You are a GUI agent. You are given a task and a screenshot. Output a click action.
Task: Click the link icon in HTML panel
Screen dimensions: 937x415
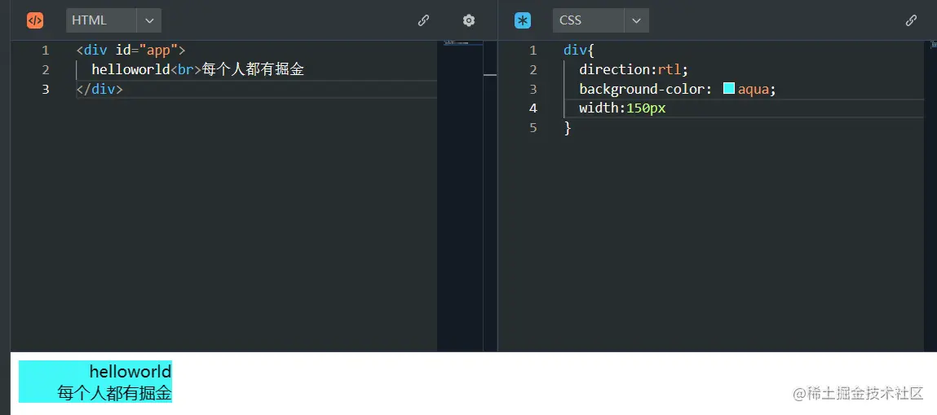click(423, 20)
